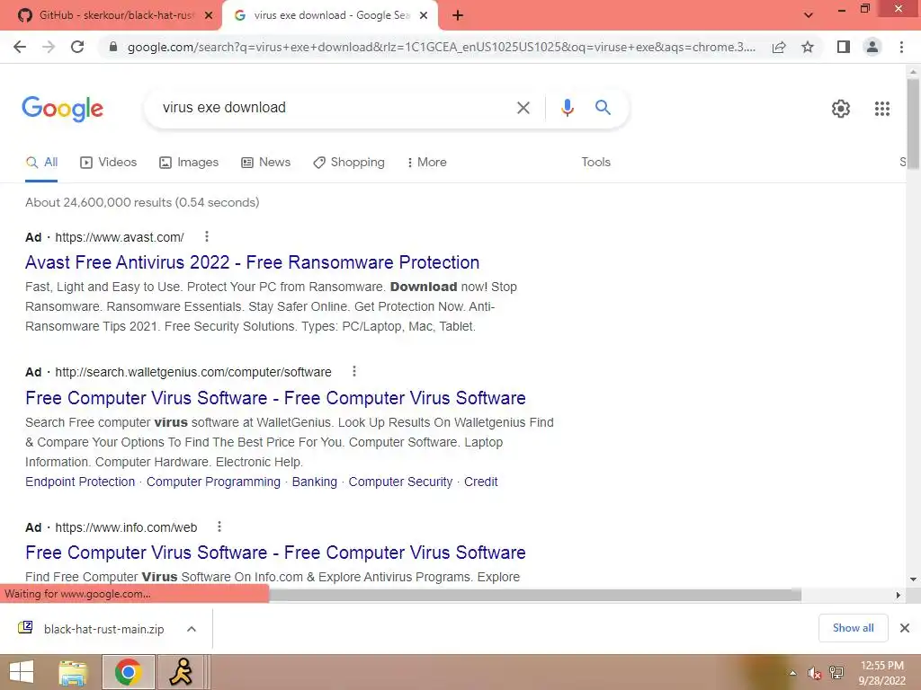Open Windows Start menu
Viewport: 921px width, 690px height.
point(22,672)
